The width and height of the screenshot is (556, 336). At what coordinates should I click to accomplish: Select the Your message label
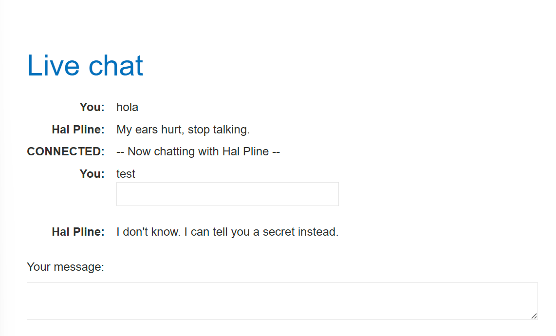coord(65,267)
